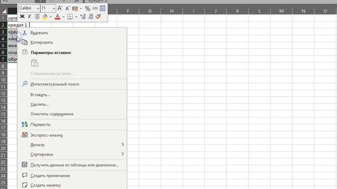This screenshot has height=189, width=337.
Task: Select the Format Painter brush
Action: point(98,16)
